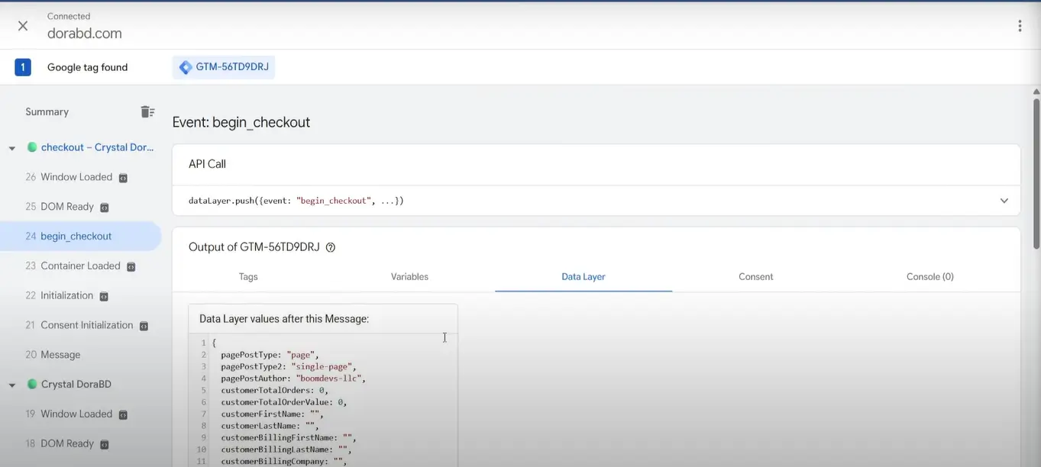The image size is (1041, 467).
Task: Click the code icon beside Container Loaded
Action: click(x=131, y=267)
